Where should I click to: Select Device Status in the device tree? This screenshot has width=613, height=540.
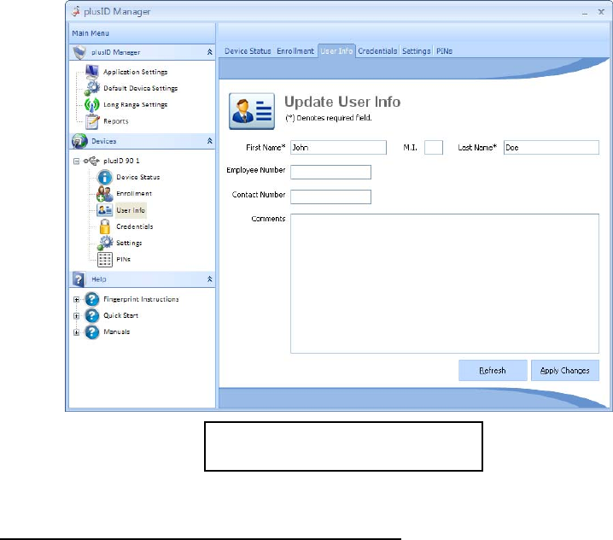(138, 177)
